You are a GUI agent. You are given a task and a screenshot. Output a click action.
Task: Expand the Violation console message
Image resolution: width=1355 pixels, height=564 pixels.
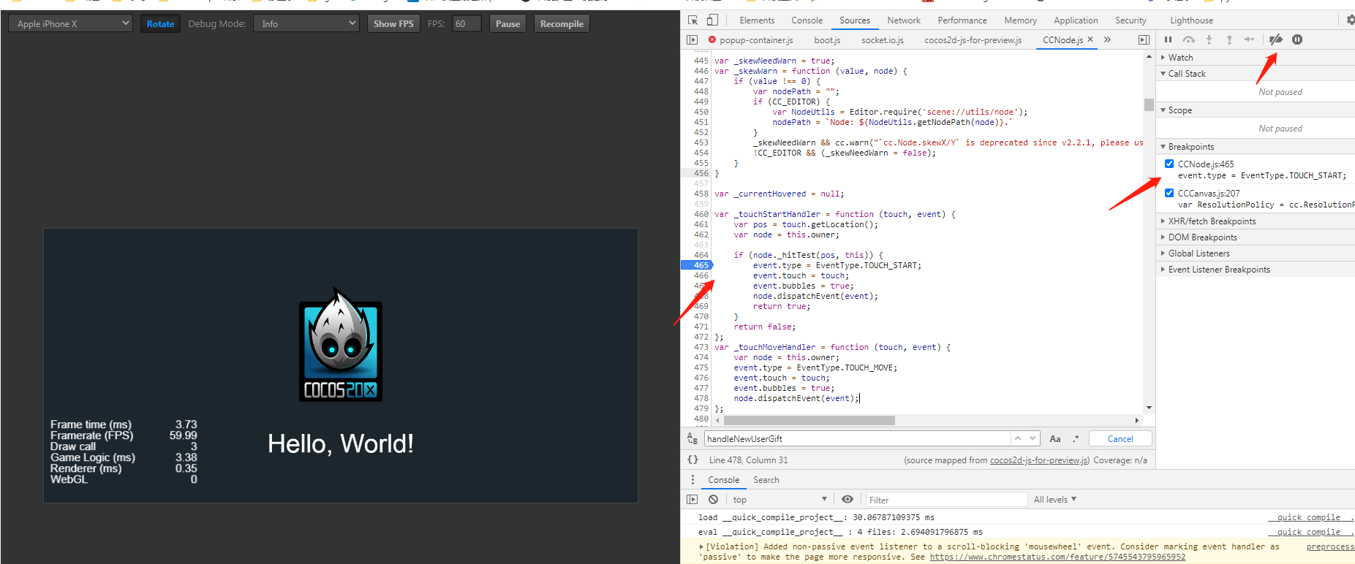click(702, 546)
